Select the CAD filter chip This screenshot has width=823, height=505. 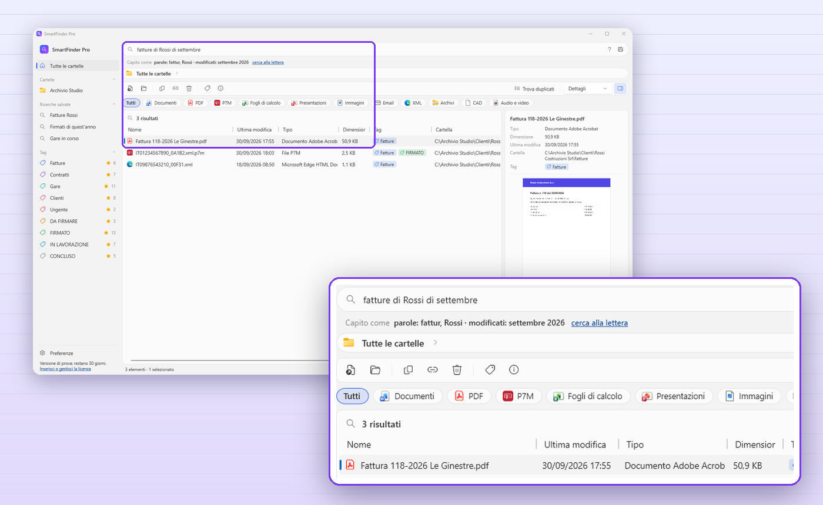click(474, 103)
